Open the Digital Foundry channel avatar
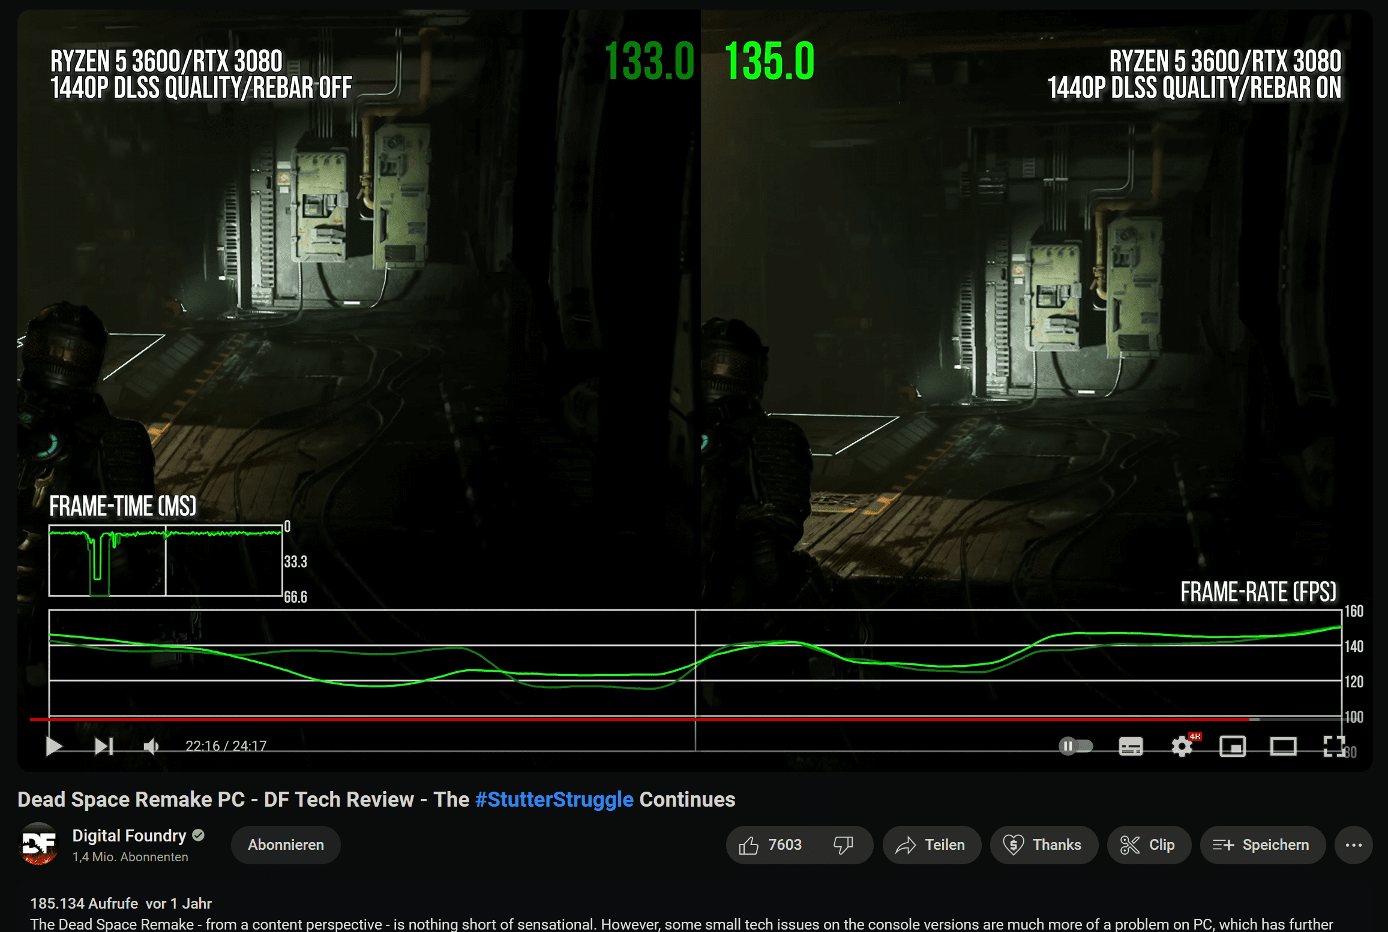1388x932 pixels. point(39,844)
